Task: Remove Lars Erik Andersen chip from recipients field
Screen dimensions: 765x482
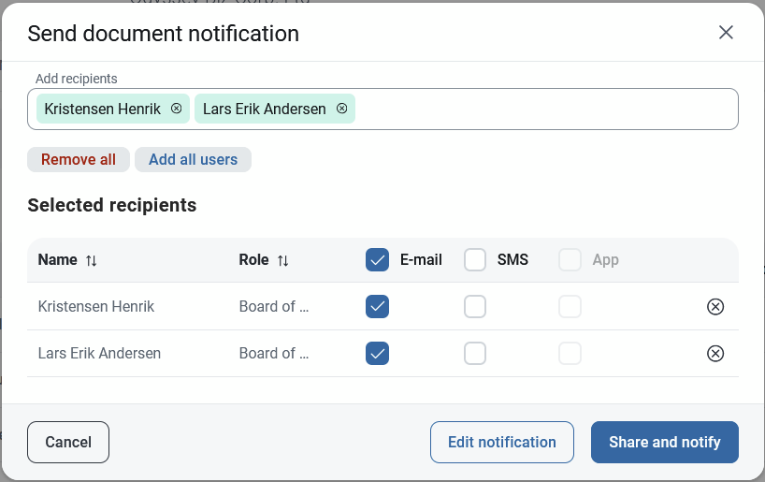Action: [342, 109]
